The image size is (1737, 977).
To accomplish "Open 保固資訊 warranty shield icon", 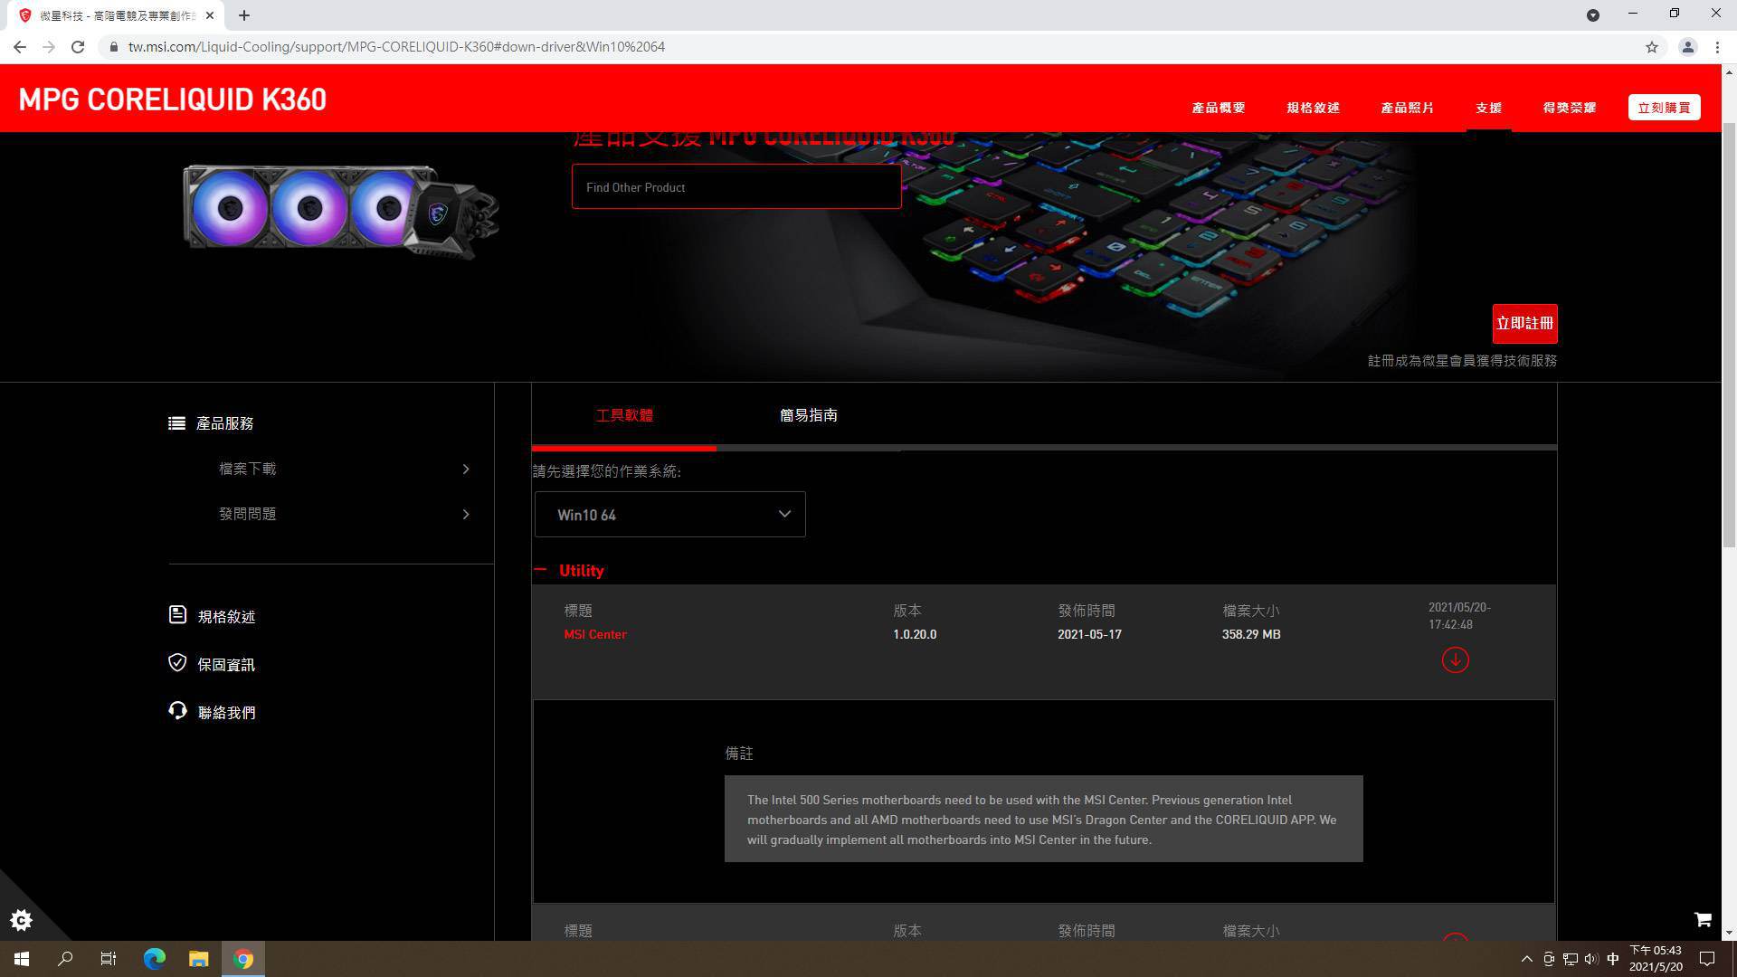I will pyautogui.click(x=177, y=663).
